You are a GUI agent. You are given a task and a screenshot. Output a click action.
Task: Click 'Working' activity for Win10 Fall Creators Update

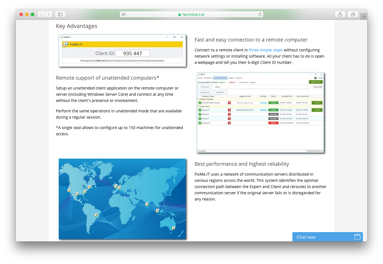click(263, 103)
